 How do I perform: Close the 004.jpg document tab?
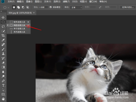tap(34, 13)
